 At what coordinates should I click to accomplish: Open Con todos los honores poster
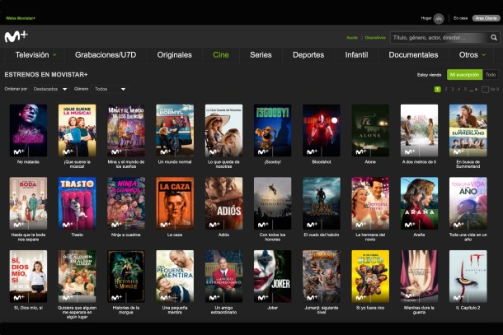point(273,203)
